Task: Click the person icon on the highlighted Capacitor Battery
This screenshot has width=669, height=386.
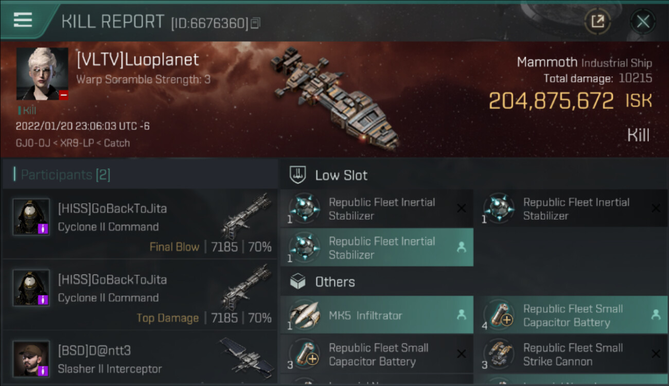Action: point(656,315)
